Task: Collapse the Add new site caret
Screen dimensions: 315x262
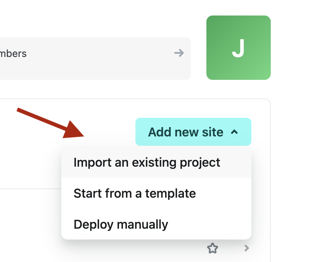Action: click(x=234, y=132)
